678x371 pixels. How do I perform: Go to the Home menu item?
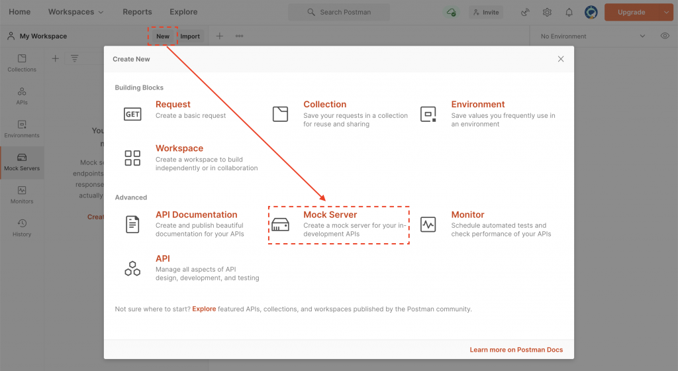tap(19, 12)
